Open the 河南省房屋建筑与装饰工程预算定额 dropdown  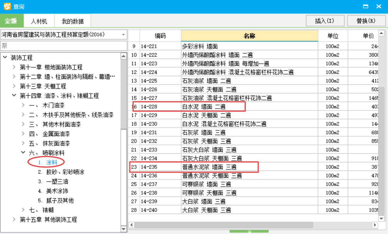coord(124,35)
